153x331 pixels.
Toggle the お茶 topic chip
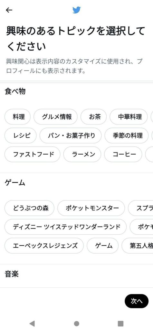(94, 117)
